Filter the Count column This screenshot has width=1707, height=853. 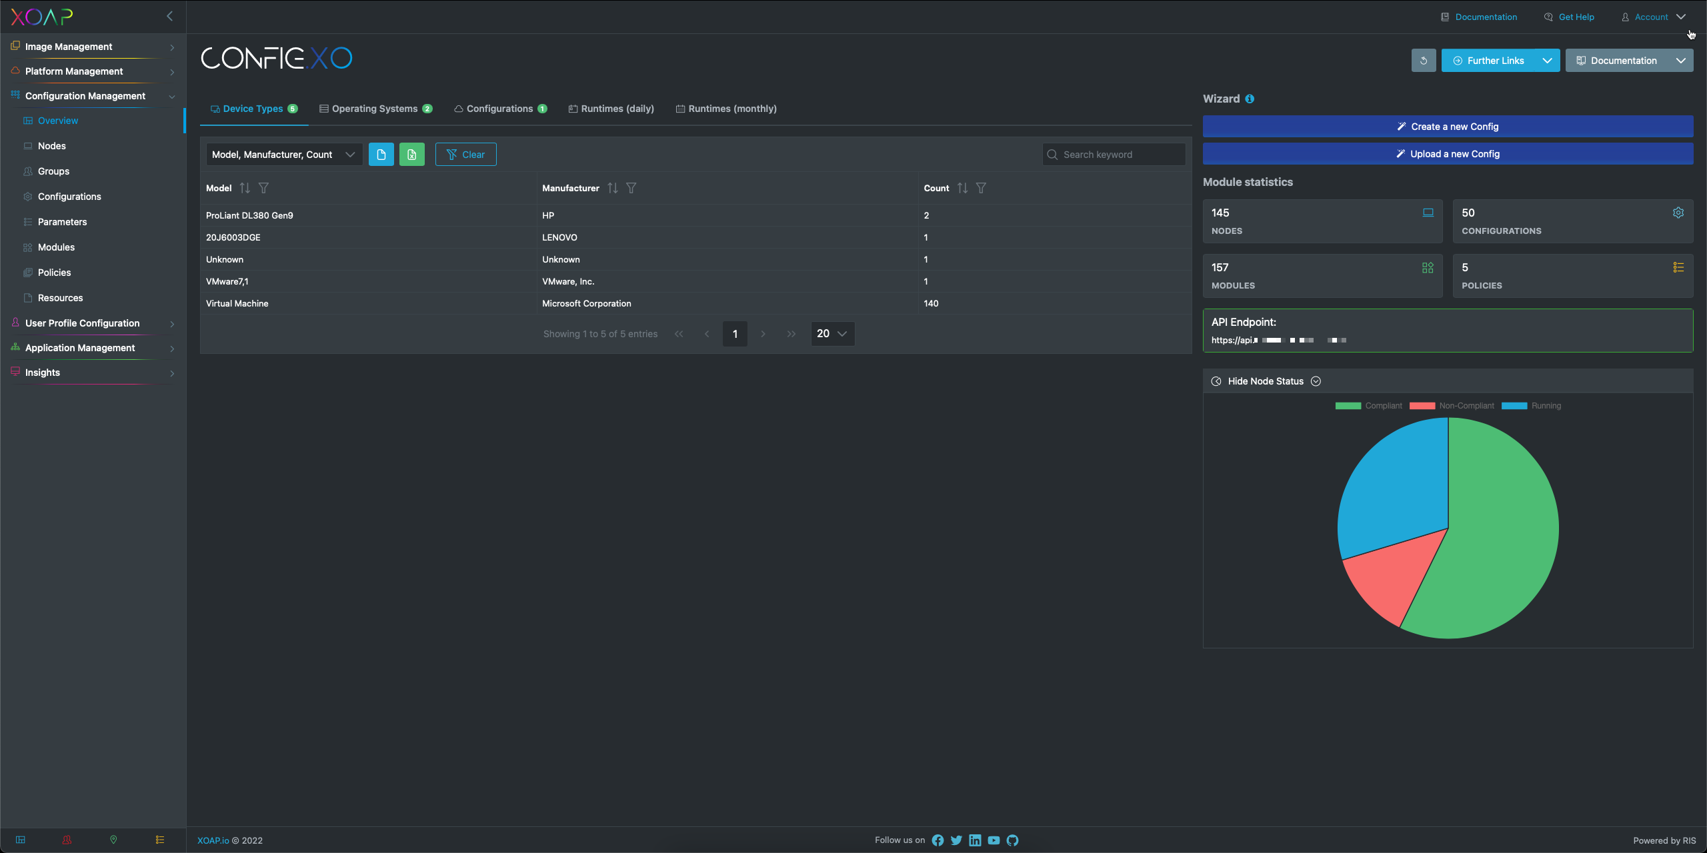pos(981,188)
